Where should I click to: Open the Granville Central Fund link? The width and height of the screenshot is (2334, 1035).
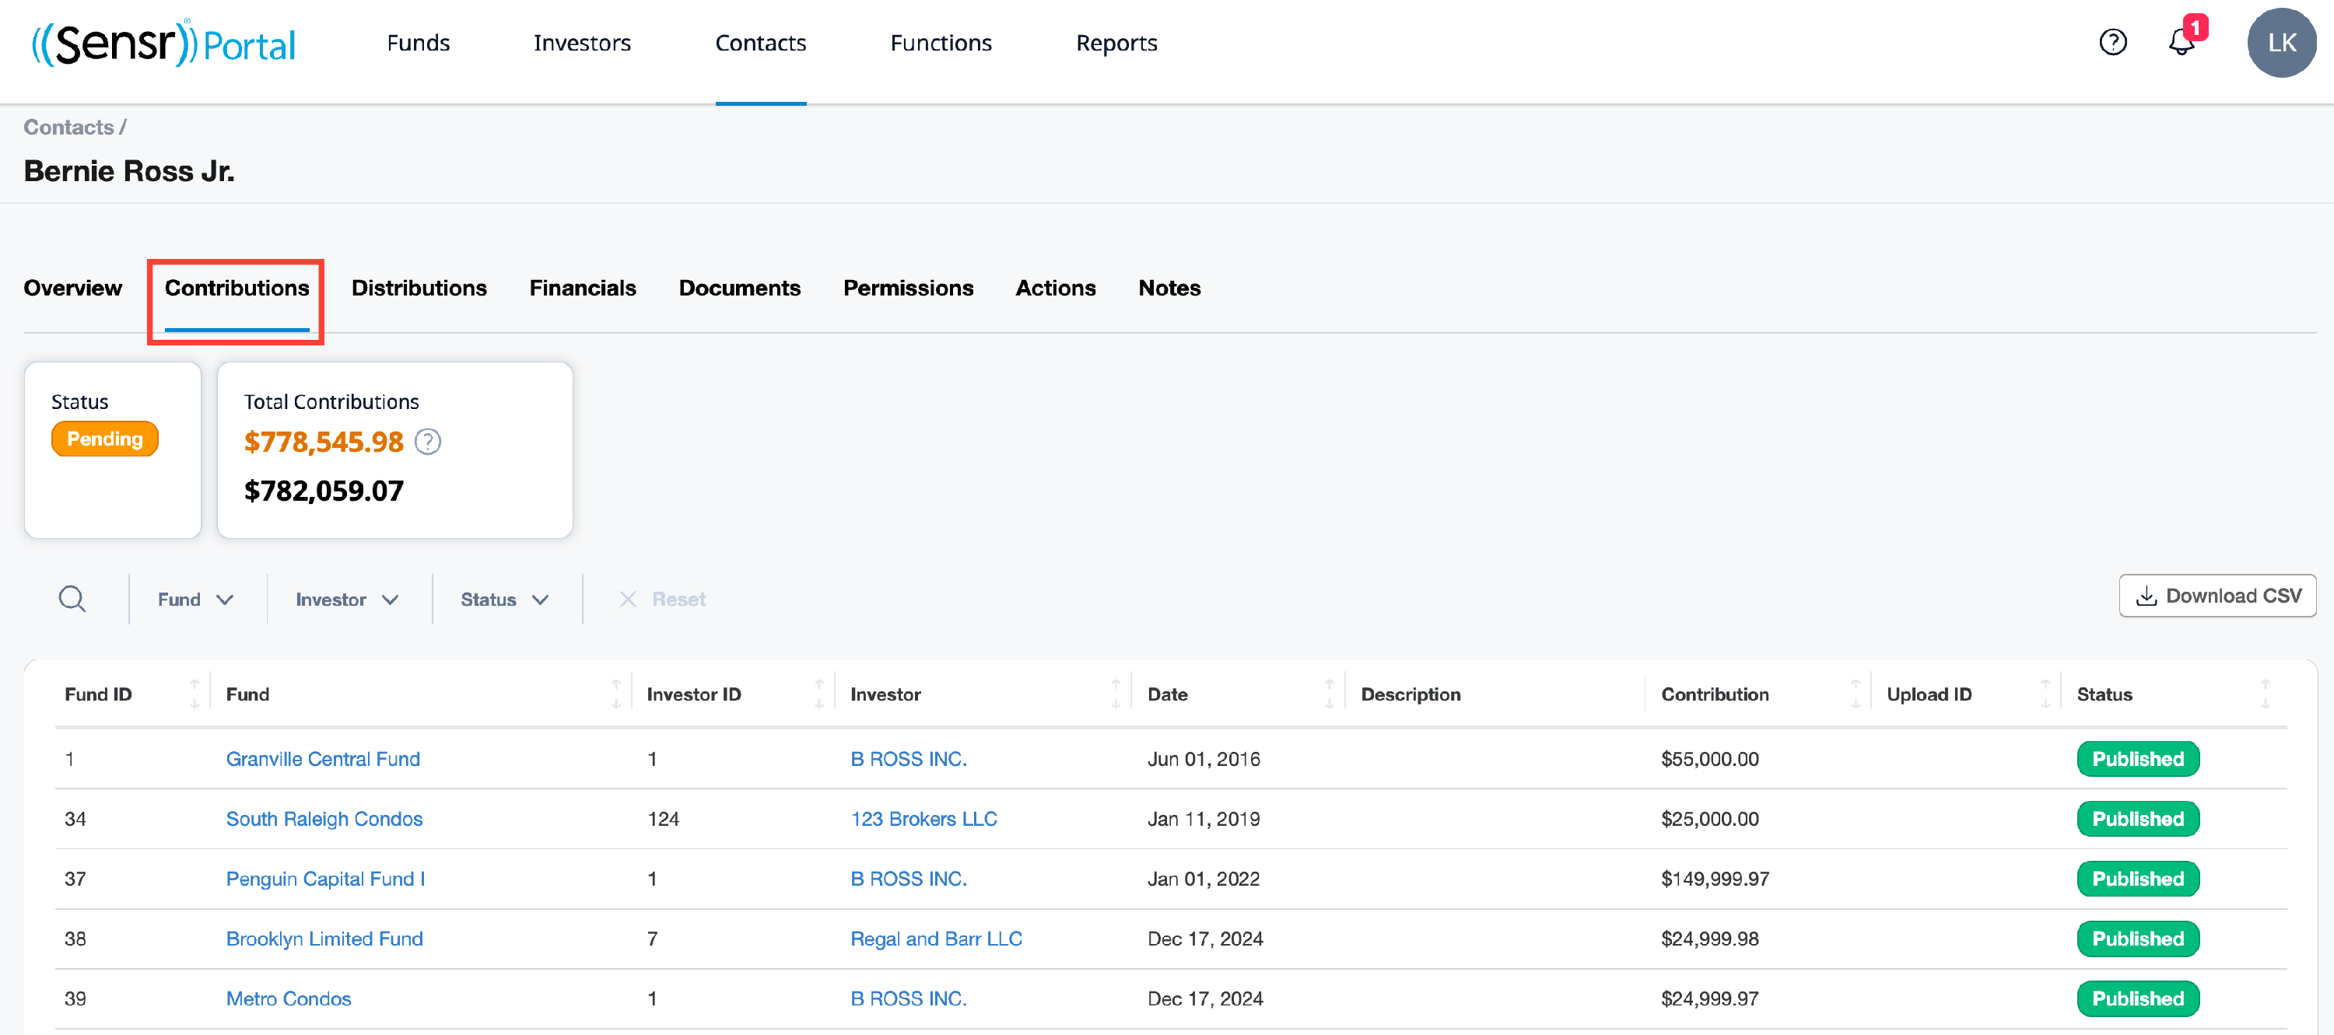324,759
